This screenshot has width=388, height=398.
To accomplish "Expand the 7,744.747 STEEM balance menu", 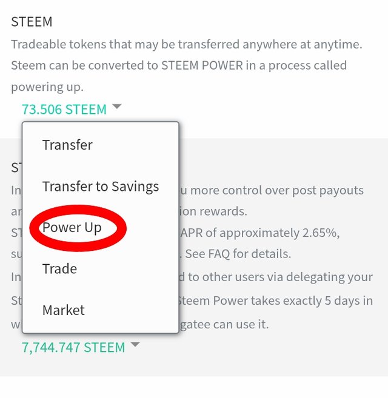I will (73, 348).
